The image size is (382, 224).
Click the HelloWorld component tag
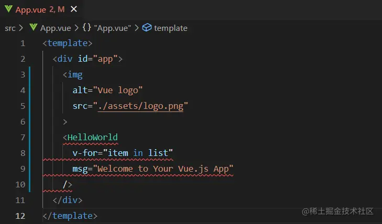tap(90, 137)
